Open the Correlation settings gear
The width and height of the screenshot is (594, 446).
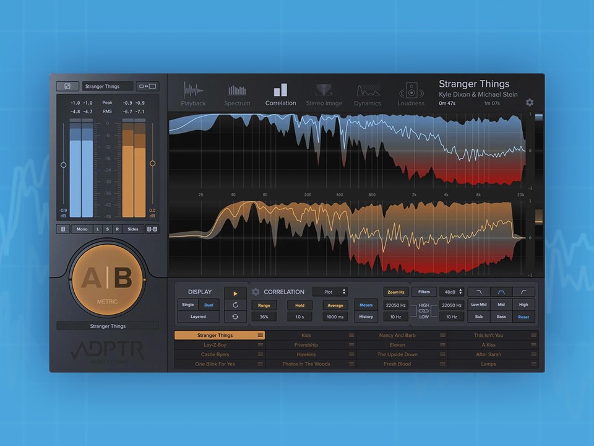point(256,292)
